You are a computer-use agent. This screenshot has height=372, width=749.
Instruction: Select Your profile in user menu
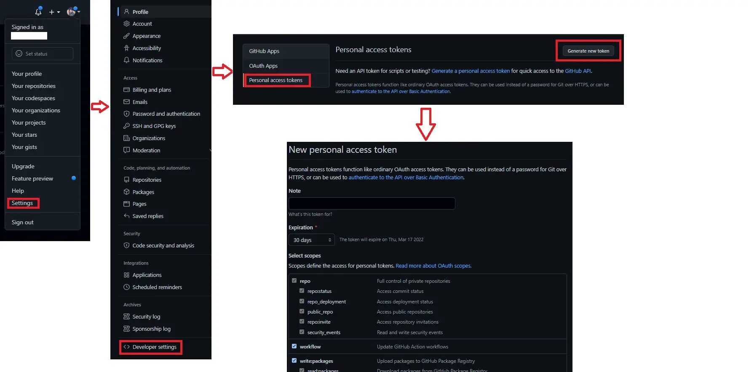(x=27, y=74)
